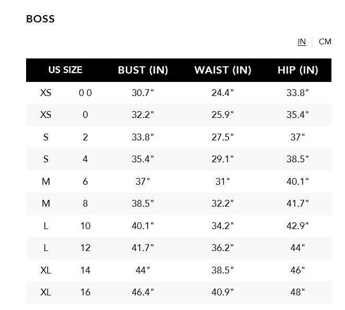345x310 pixels.
Task: Select the XS size 00 row label
Action: coord(46,93)
